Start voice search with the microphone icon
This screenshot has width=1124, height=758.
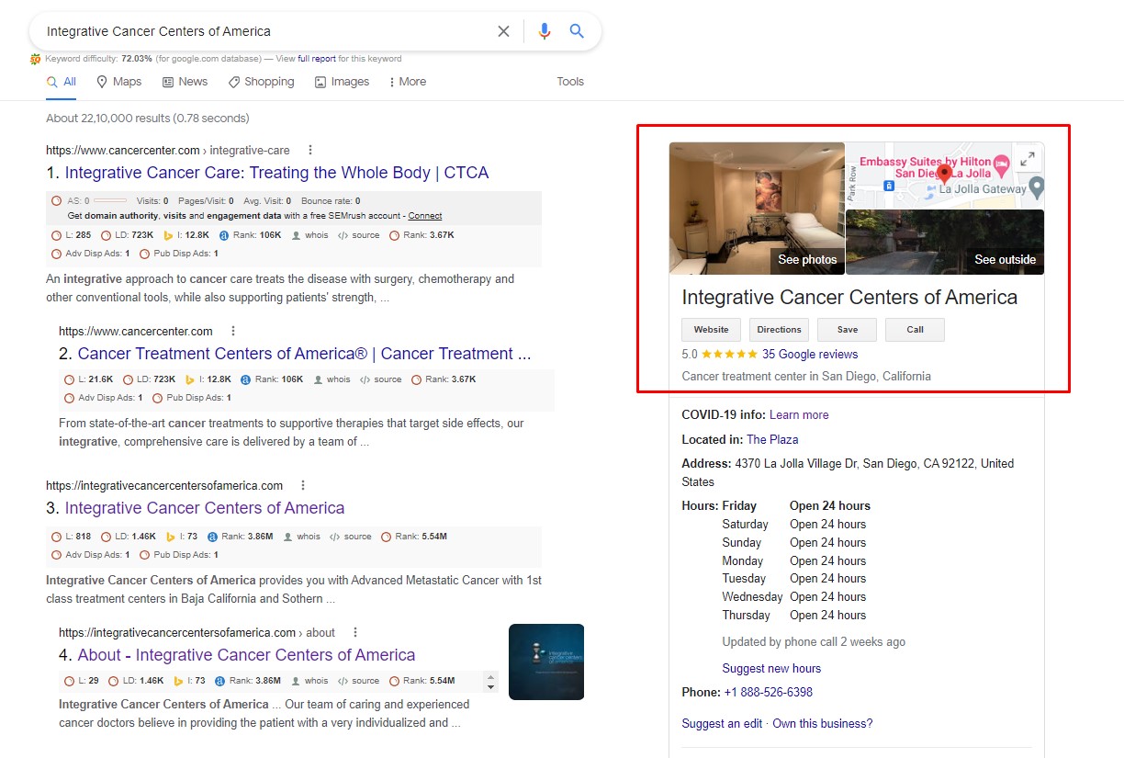pyautogui.click(x=545, y=31)
